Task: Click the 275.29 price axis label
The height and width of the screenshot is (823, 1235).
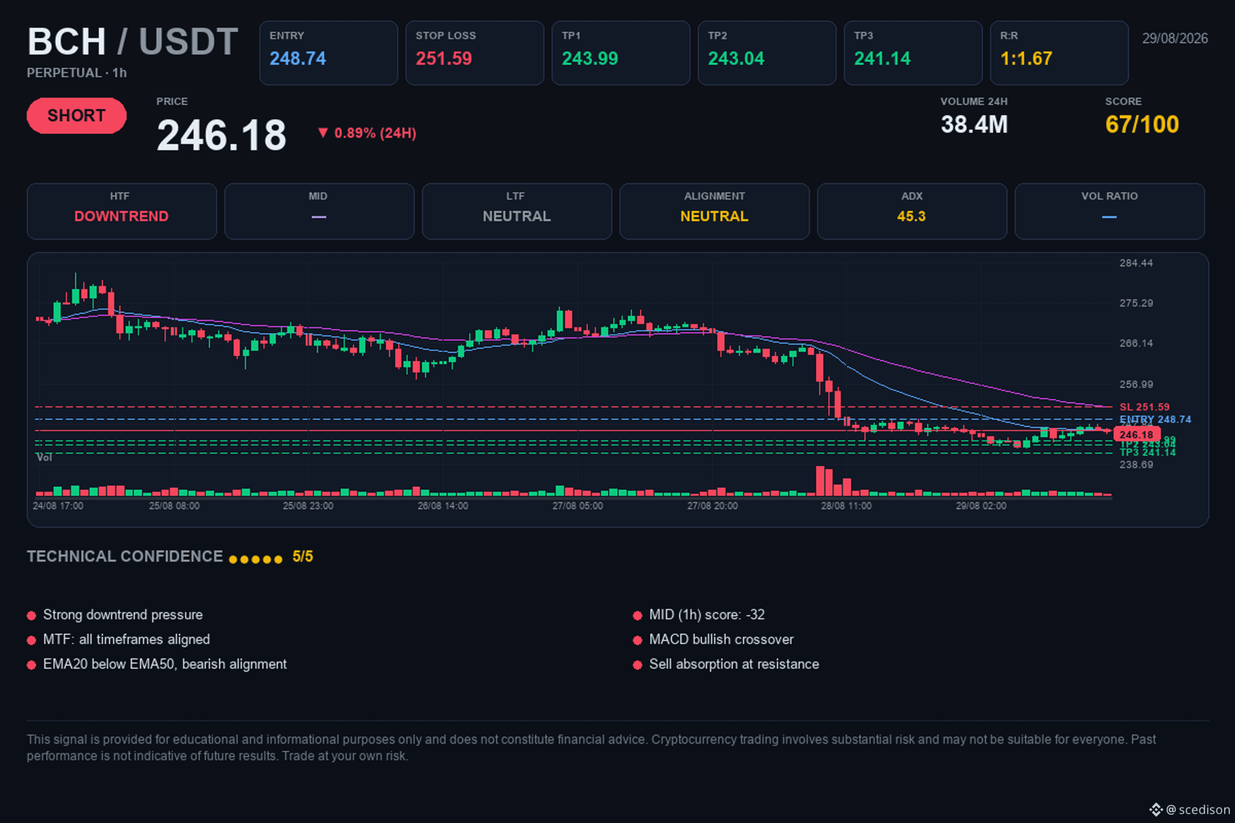Action: coord(1136,303)
